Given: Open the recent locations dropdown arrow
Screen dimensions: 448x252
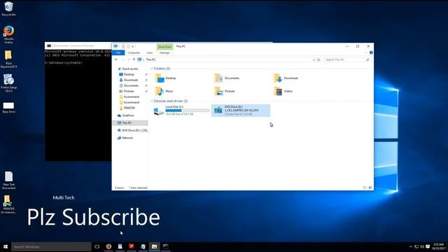Looking at the screenshot, I should pos(129,59).
